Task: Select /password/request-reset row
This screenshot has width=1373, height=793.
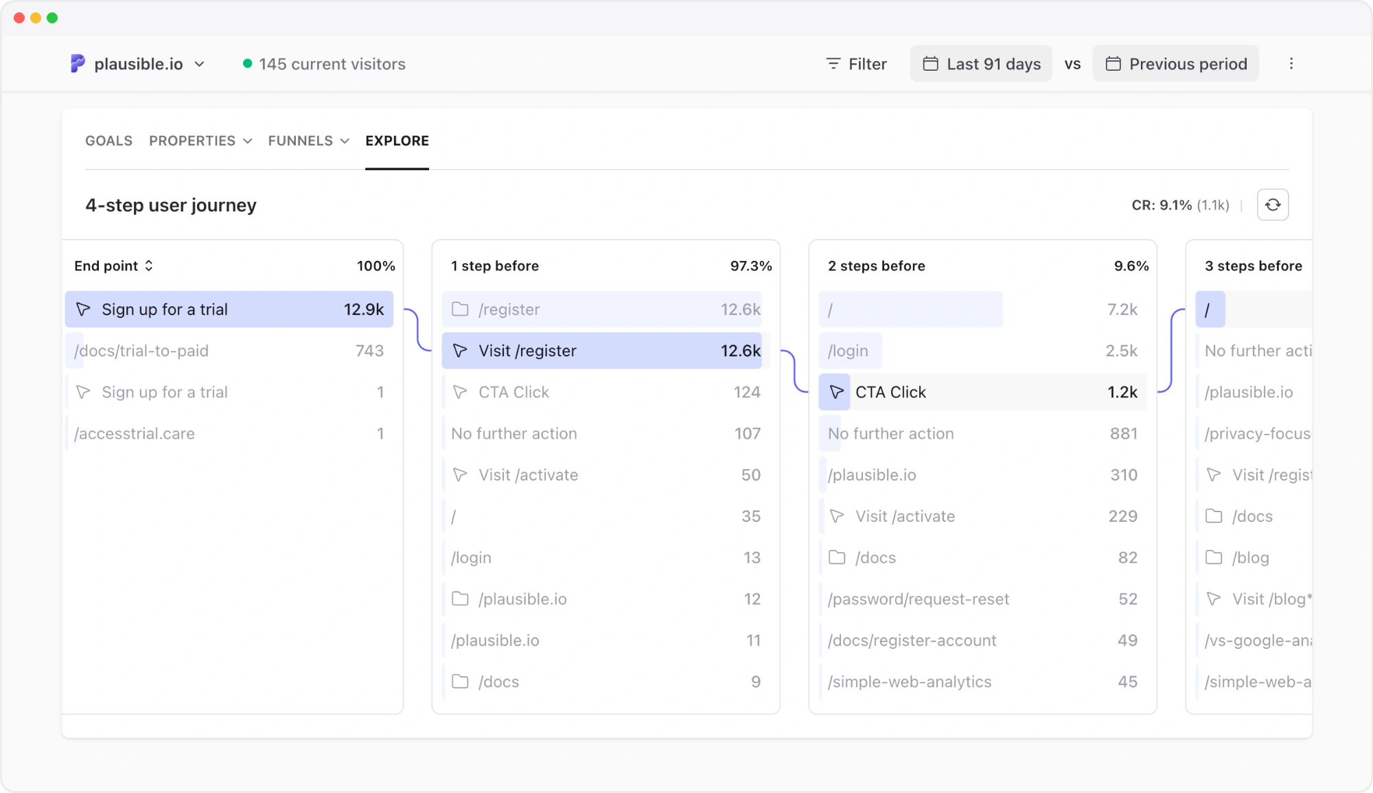Action: click(x=982, y=599)
